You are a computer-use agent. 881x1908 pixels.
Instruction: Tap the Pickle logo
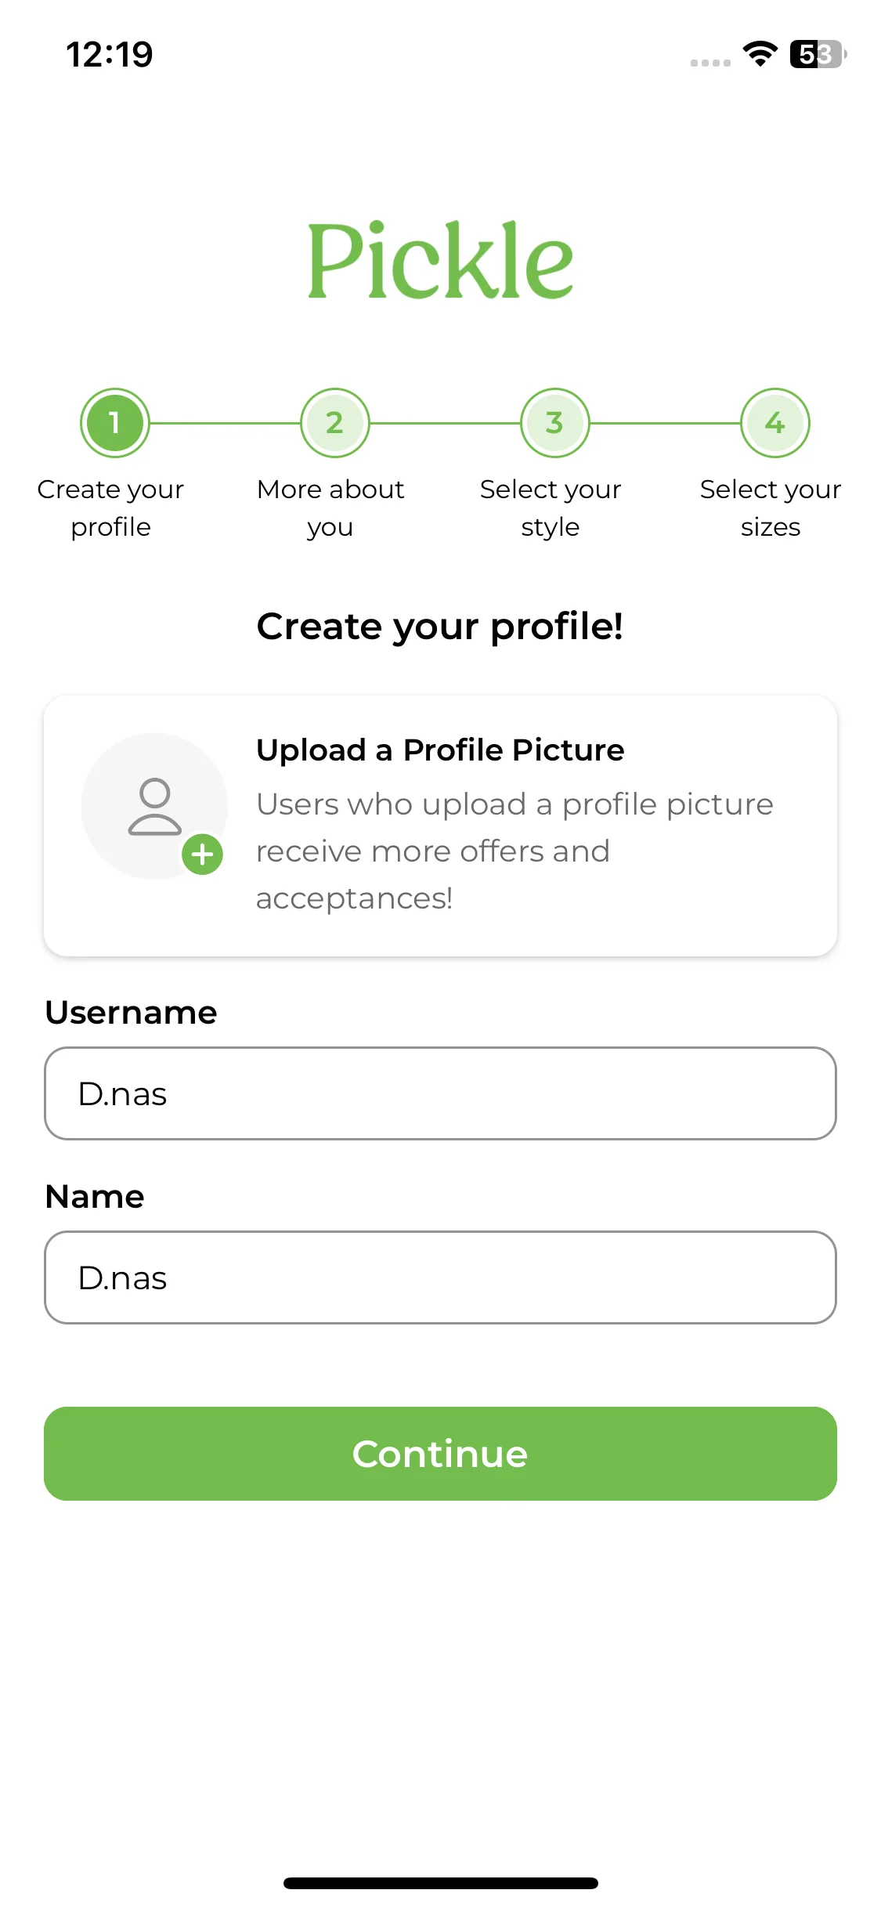(440, 260)
